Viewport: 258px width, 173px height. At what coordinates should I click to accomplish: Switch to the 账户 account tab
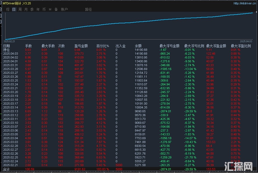pyautogui.click(x=64, y=9)
